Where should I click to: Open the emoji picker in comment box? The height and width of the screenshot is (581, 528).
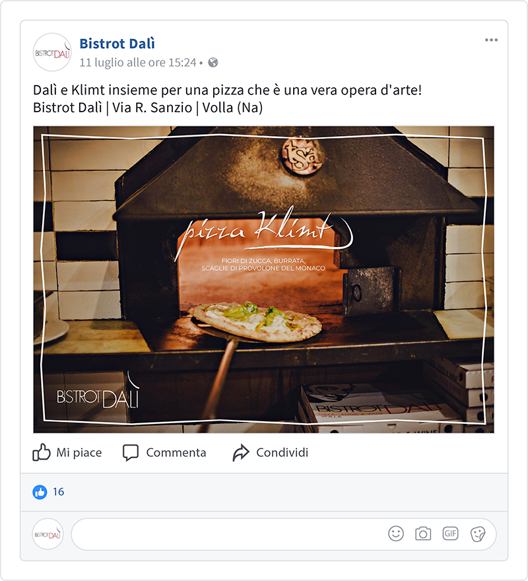coord(396,534)
